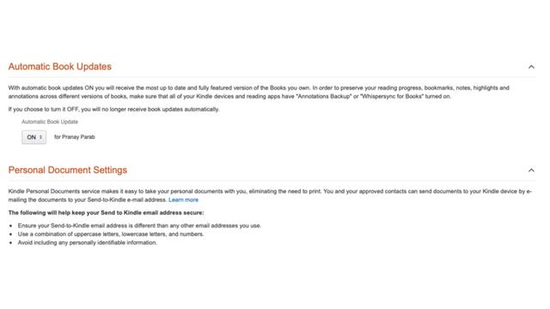Screen dimensions: 550x309
Task: Collapse the Automatic Book Updates section chevron
Action: 531,67
